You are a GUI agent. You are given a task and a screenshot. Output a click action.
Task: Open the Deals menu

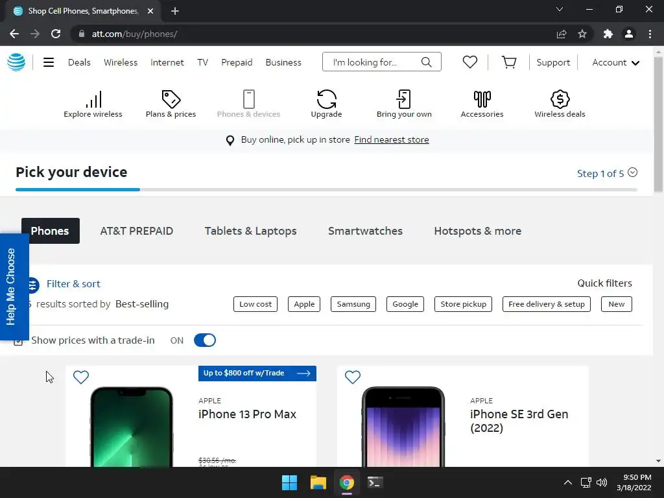click(79, 62)
